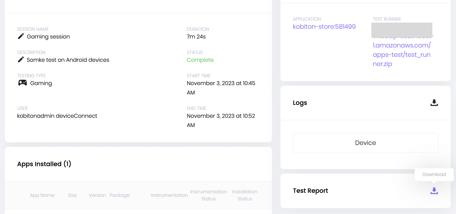
Task: Open the kobiton-store:581499 application link
Action: (x=324, y=27)
